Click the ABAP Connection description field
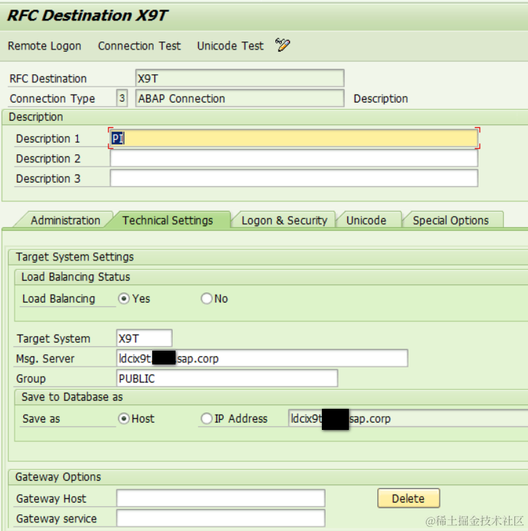The height and width of the screenshot is (531, 528). click(x=240, y=98)
